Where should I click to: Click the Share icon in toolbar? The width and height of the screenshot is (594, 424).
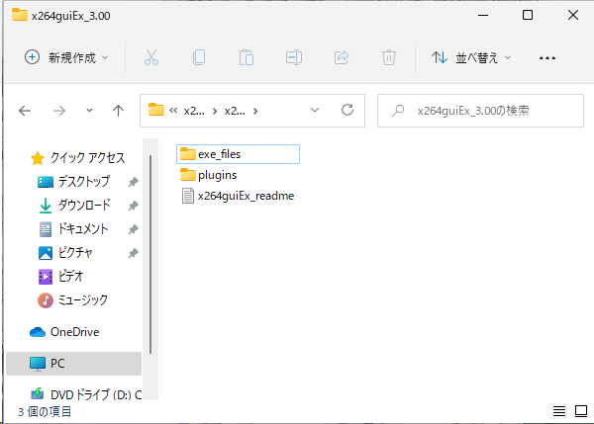(342, 57)
